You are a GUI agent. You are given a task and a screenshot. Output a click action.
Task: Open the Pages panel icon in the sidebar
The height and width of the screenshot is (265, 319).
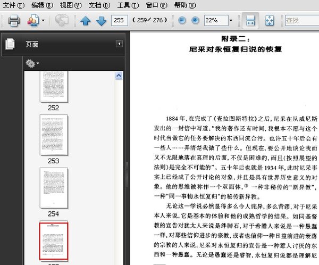click(10, 44)
